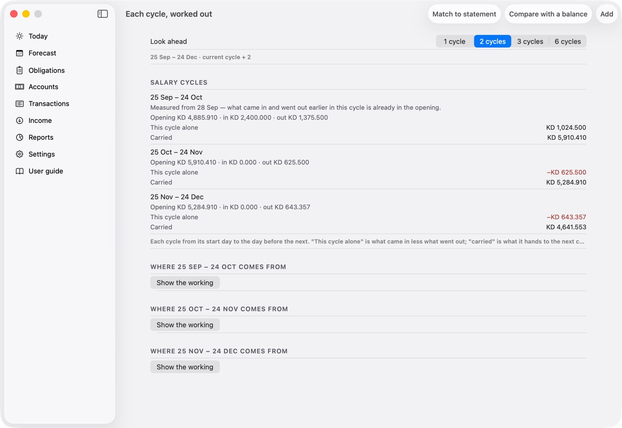Click Compare with a balance button

pyautogui.click(x=548, y=14)
